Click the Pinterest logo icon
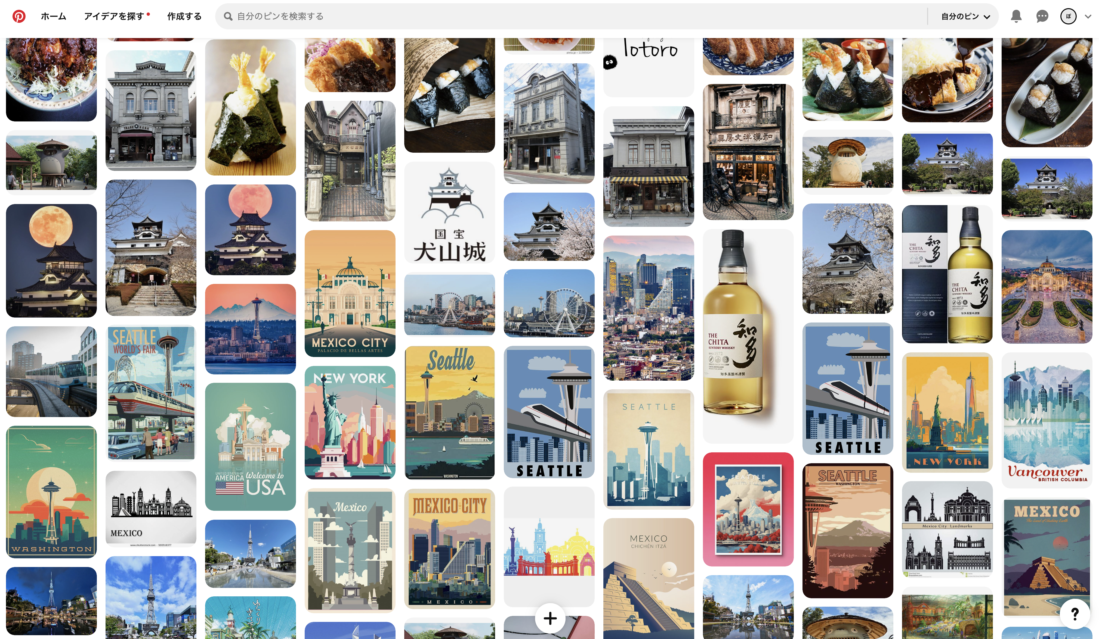This screenshot has height=639, width=1099. coord(19,16)
